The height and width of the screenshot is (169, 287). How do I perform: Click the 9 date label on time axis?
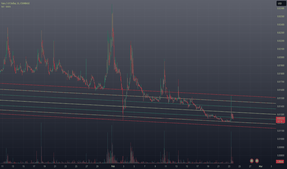point(155,167)
